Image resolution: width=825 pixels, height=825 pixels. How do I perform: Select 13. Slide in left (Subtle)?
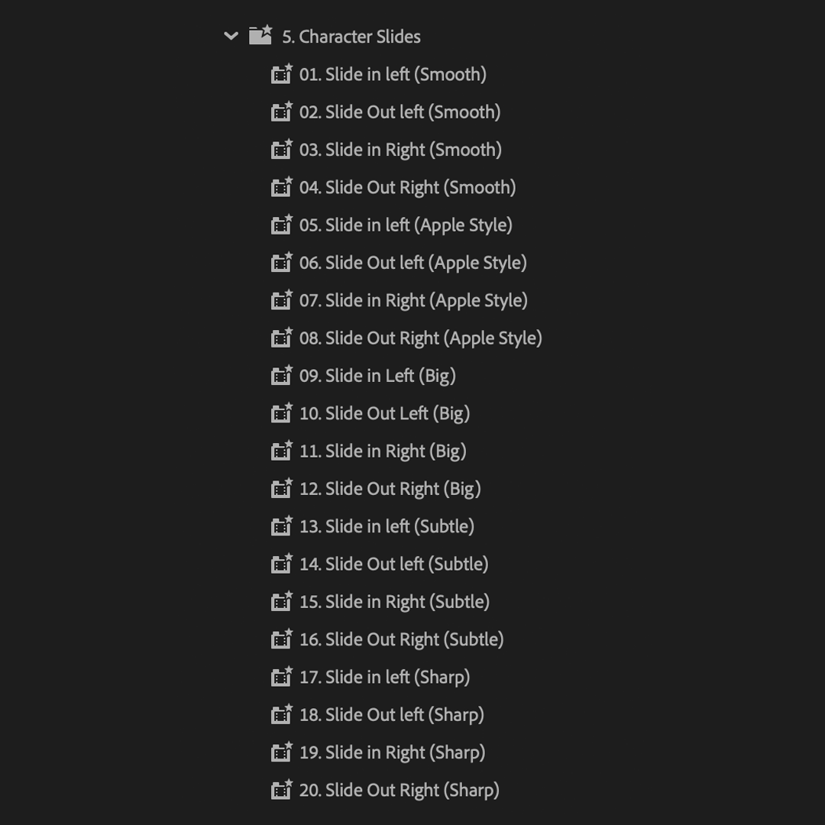click(x=386, y=526)
